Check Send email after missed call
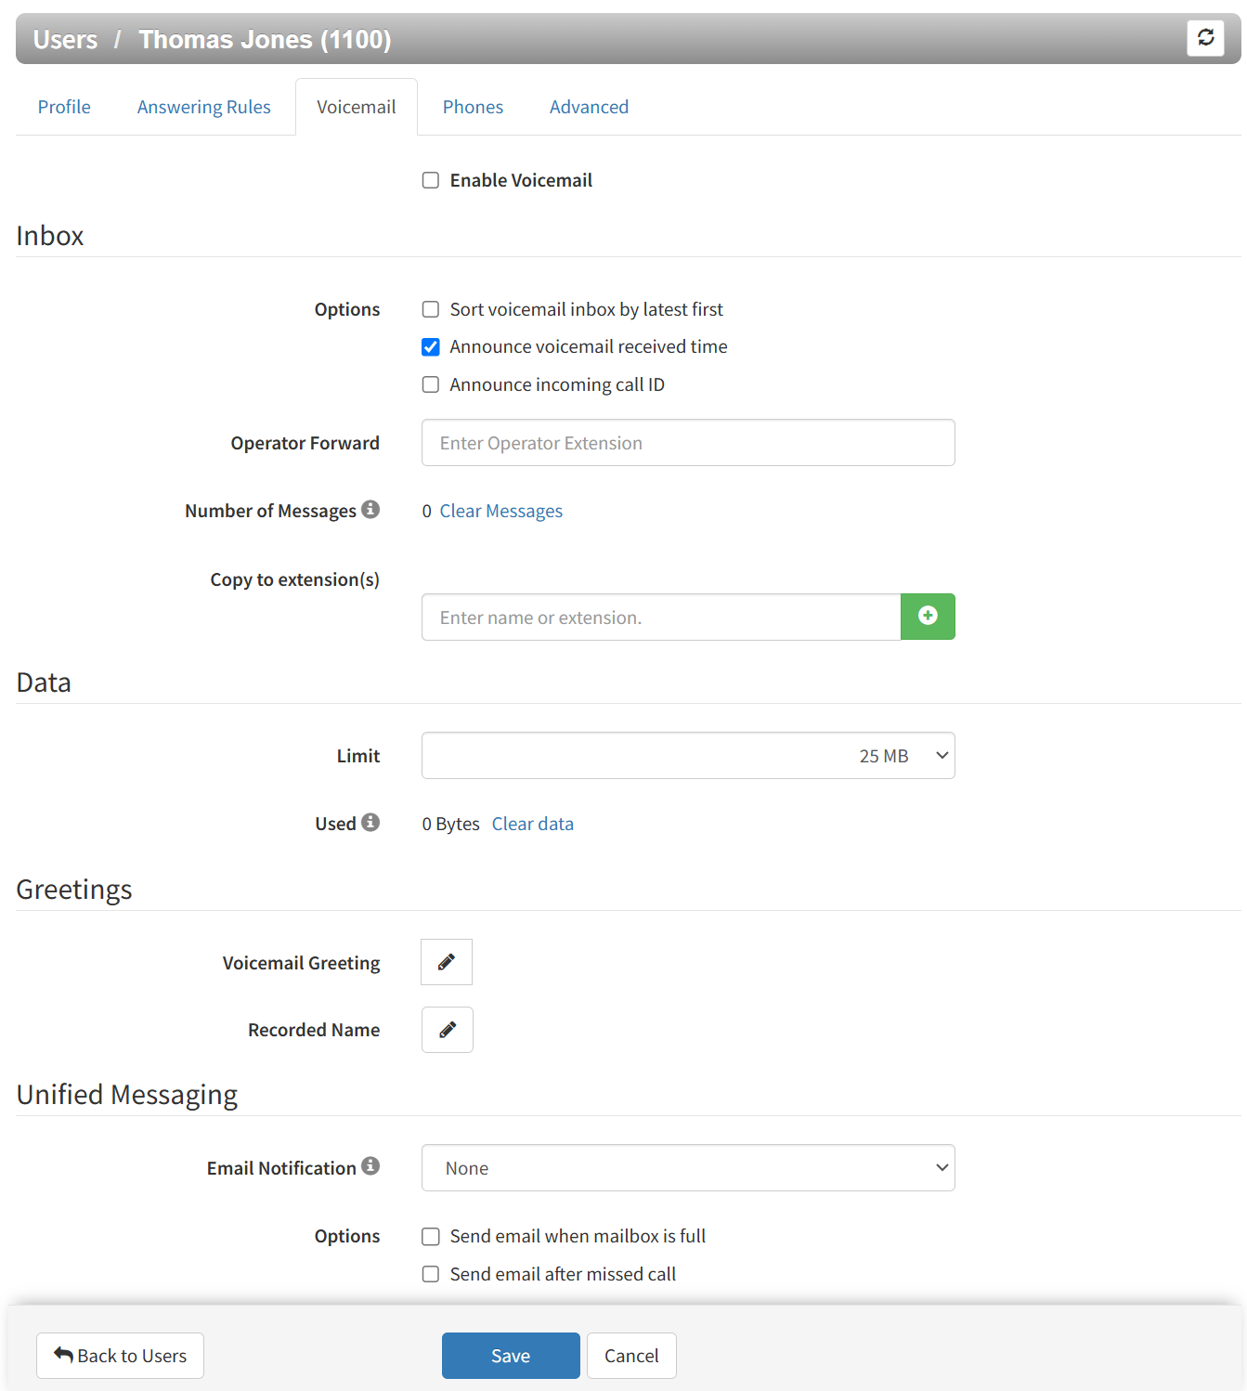 (x=431, y=1274)
